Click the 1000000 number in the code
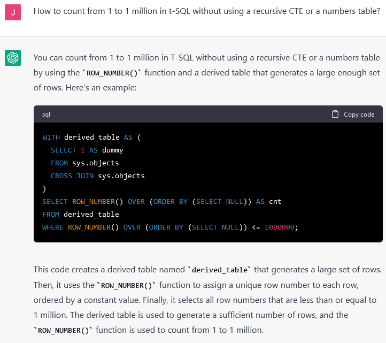 pos(279,227)
